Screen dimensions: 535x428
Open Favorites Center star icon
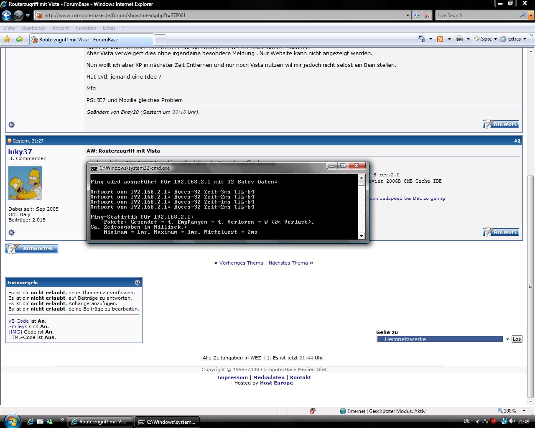point(7,39)
